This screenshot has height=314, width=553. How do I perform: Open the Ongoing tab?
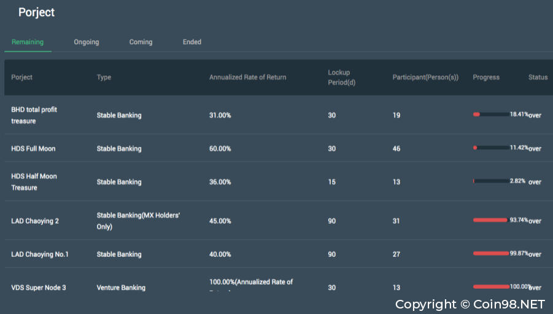point(87,42)
